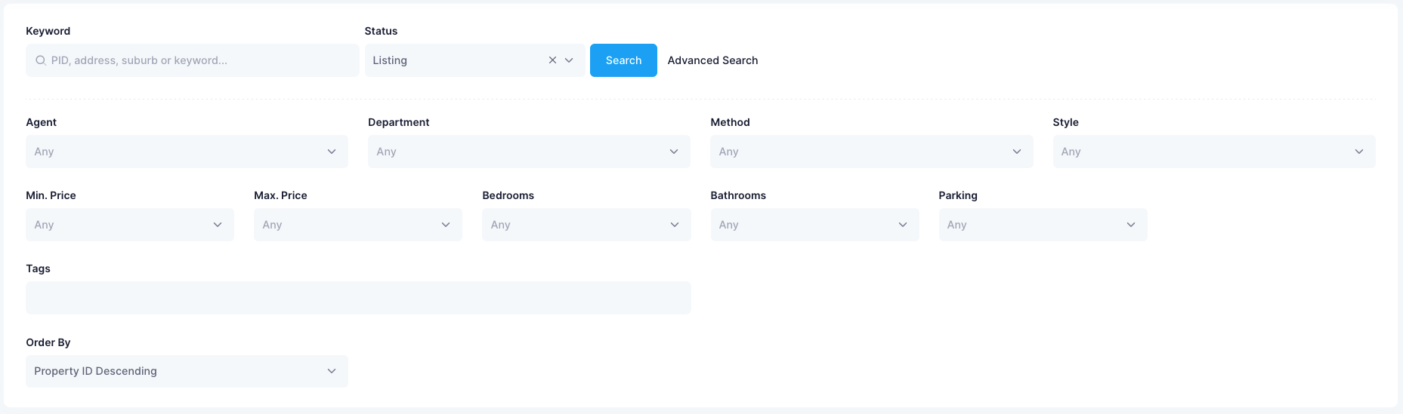This screenshot has height=414, width=1403.
Task: Click chevron arrow on Parking dropdown
Action: coord(1131,225)
